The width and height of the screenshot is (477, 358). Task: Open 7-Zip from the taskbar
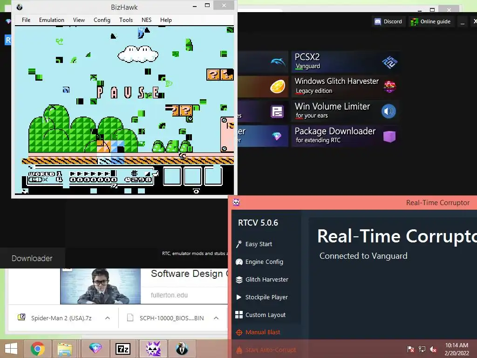click(123, 349)
